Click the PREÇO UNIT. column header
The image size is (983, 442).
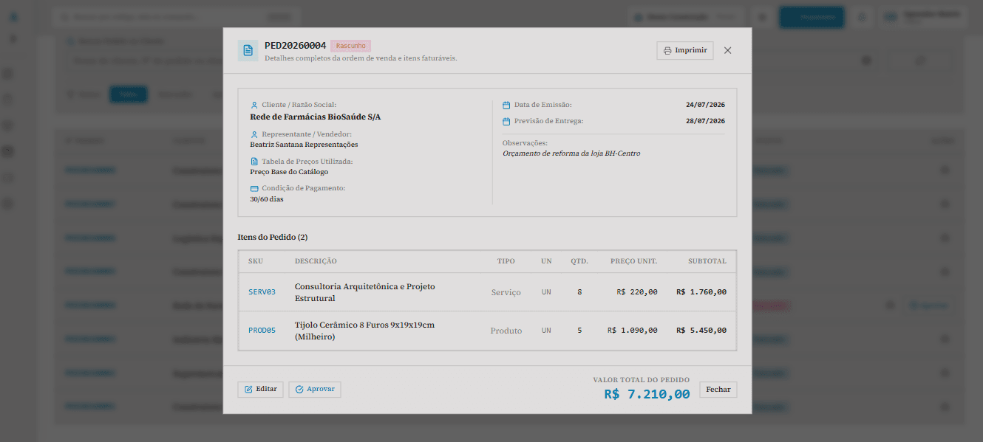pyautogui.click(x=633, y=261)
